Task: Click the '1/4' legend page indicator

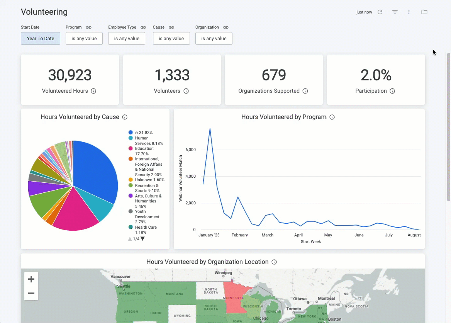Action: pyautogui.click(x=136, y=239)
